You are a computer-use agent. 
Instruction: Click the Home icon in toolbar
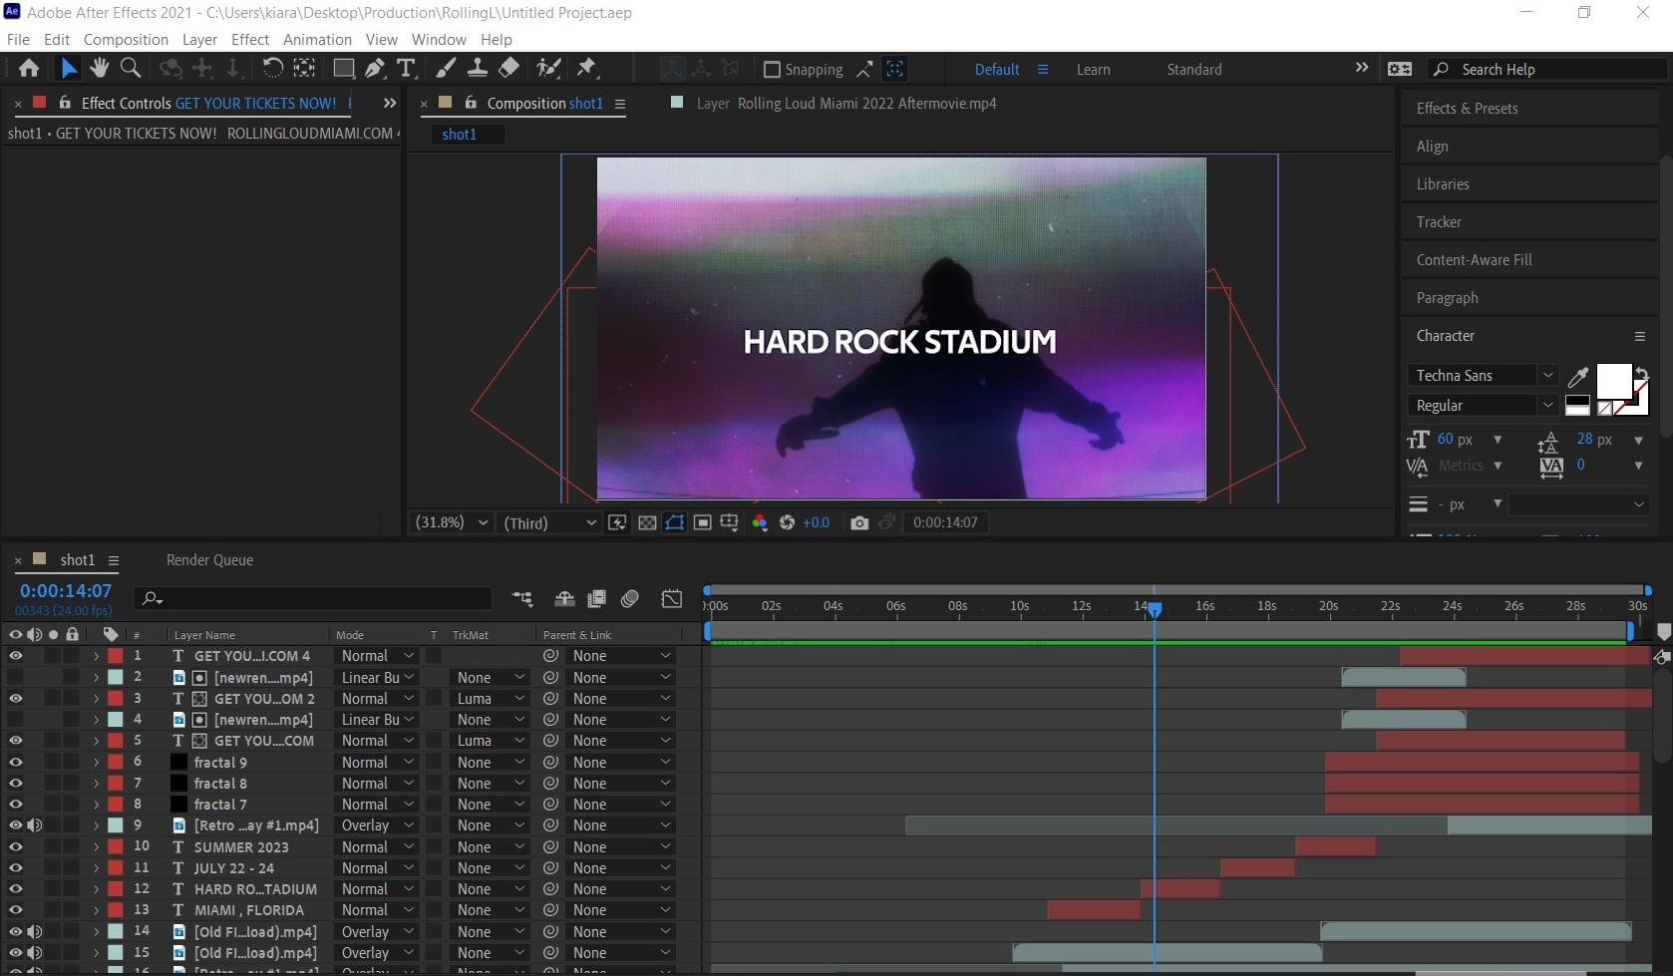pyautogui.click(x=29, y=68)
